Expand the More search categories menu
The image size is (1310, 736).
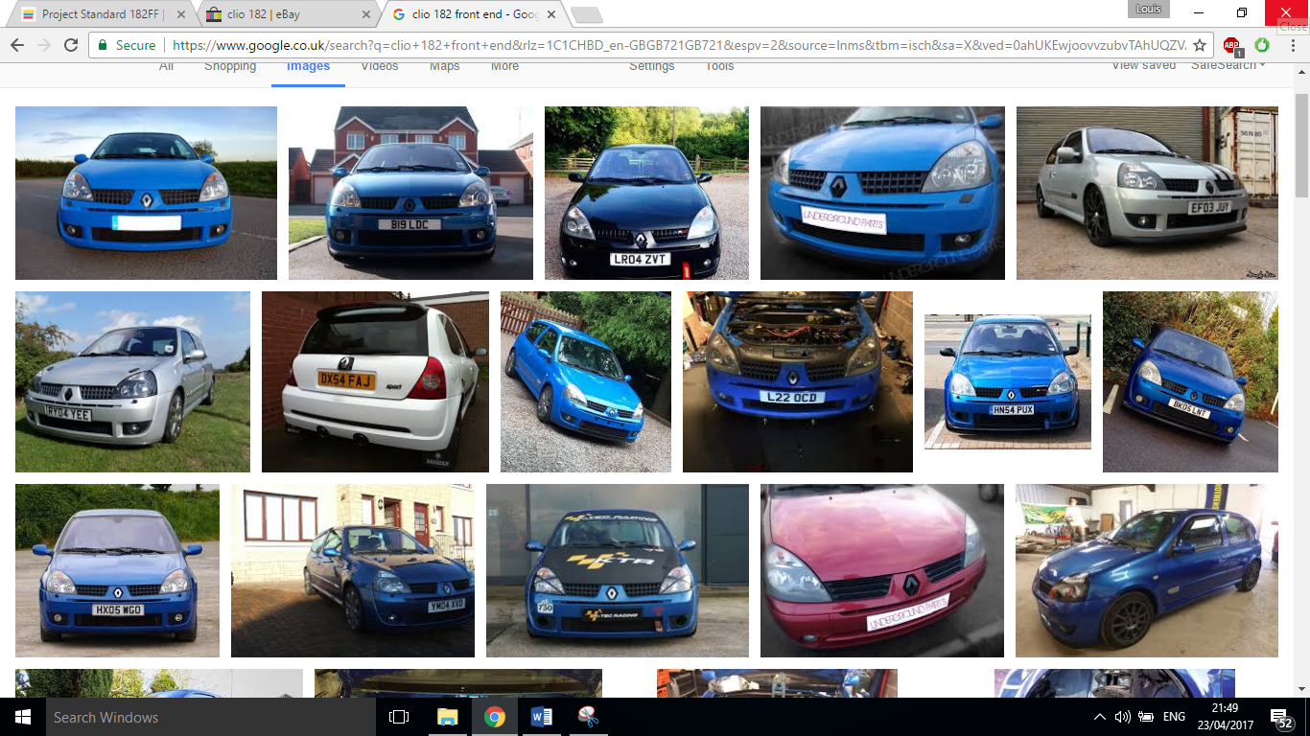(x=504, y=66)
